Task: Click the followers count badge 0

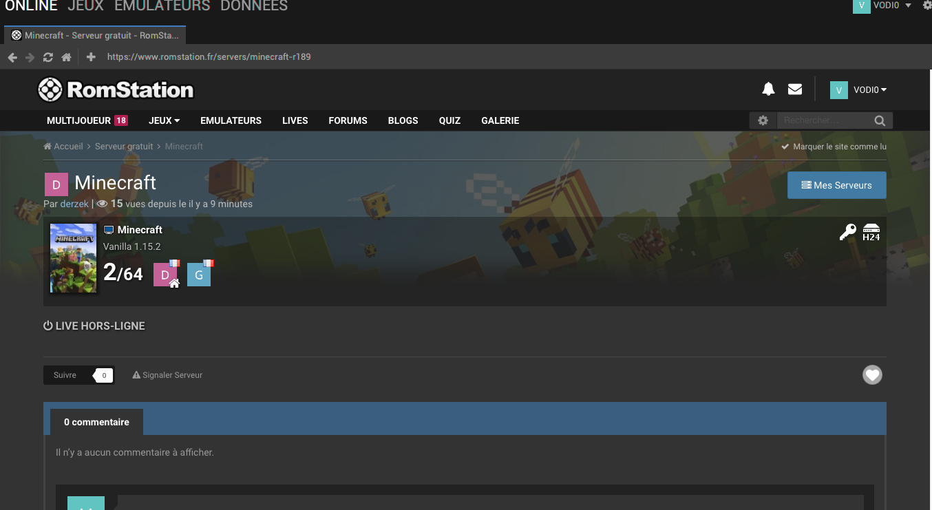Action: click(104, 375)
